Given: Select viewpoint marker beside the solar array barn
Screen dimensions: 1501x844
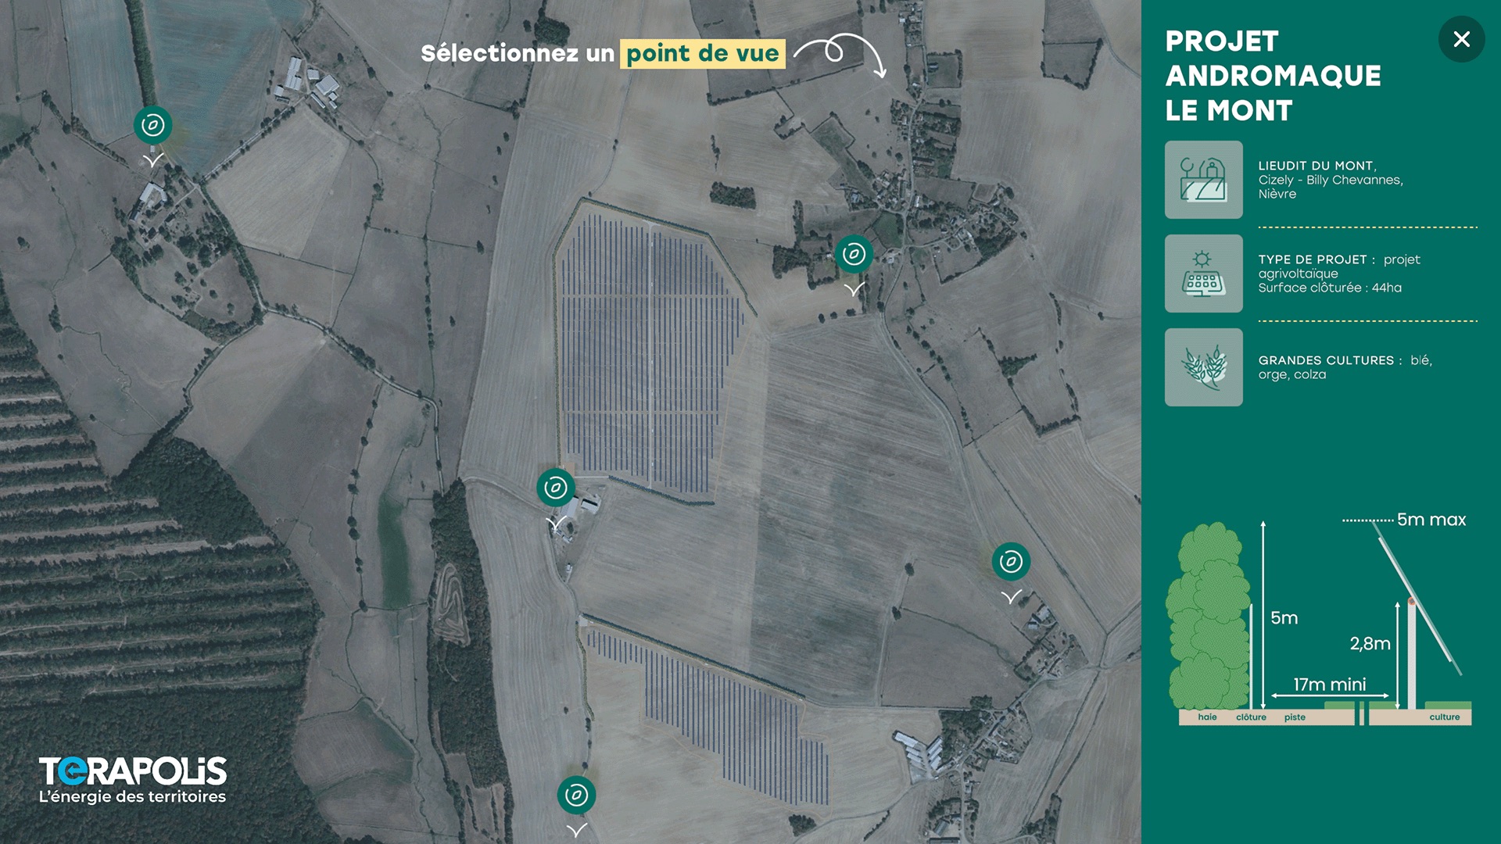Looking at the screenshot, I should point(556,488).
